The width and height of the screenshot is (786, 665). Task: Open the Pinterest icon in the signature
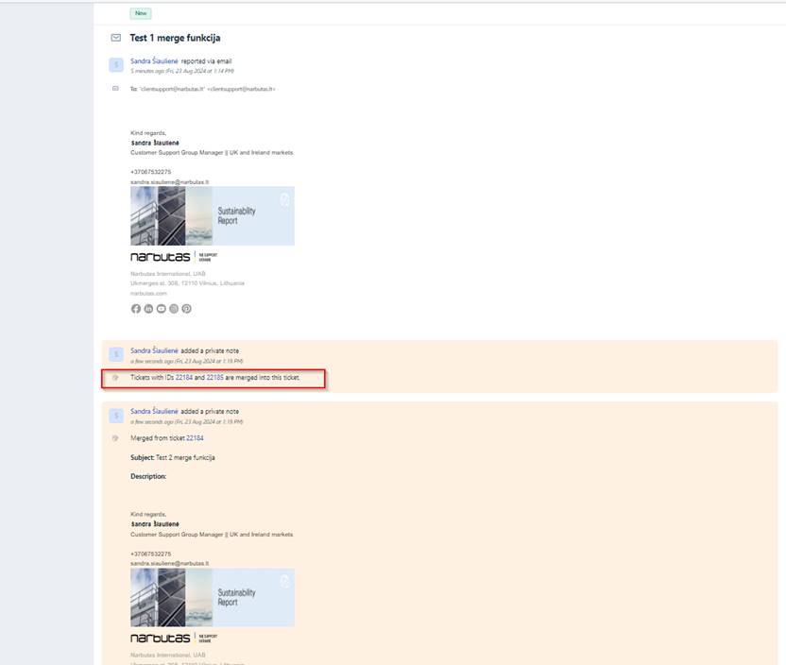(x=186, y=309)
